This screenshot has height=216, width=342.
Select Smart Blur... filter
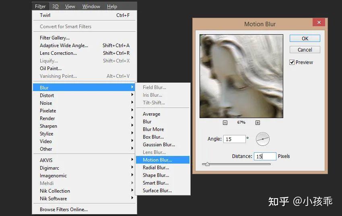[163, 183]
